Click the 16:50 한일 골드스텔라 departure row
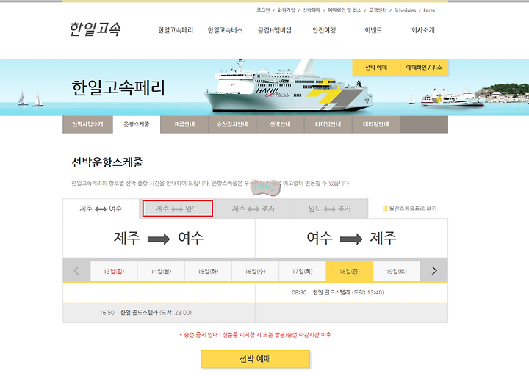The image size is (529, 376). pyautogui.click(x=159, y=313)
